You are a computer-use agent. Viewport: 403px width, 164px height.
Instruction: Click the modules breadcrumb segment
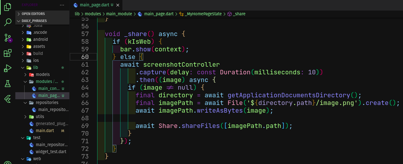93,14
